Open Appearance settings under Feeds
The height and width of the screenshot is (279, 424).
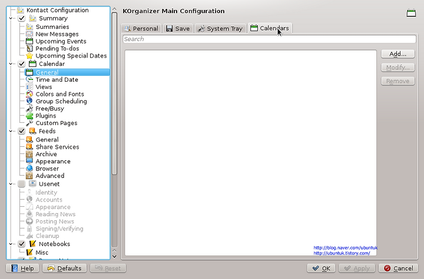53,162
